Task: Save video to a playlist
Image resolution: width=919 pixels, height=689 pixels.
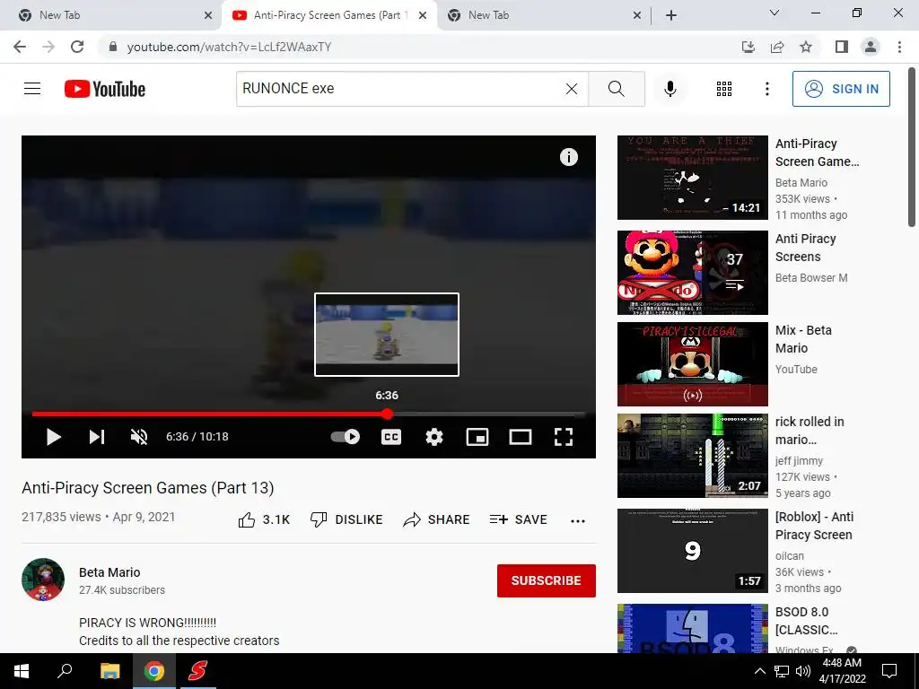Action: (x=518, y=519)
